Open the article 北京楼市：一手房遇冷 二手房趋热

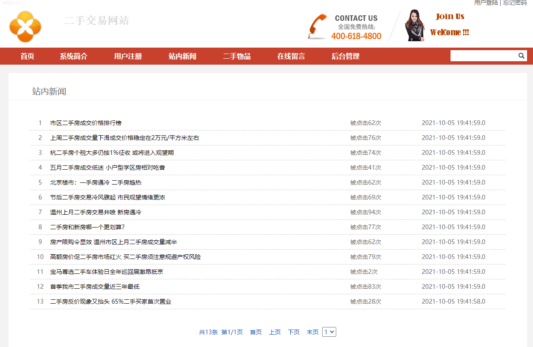coord(96,182)
